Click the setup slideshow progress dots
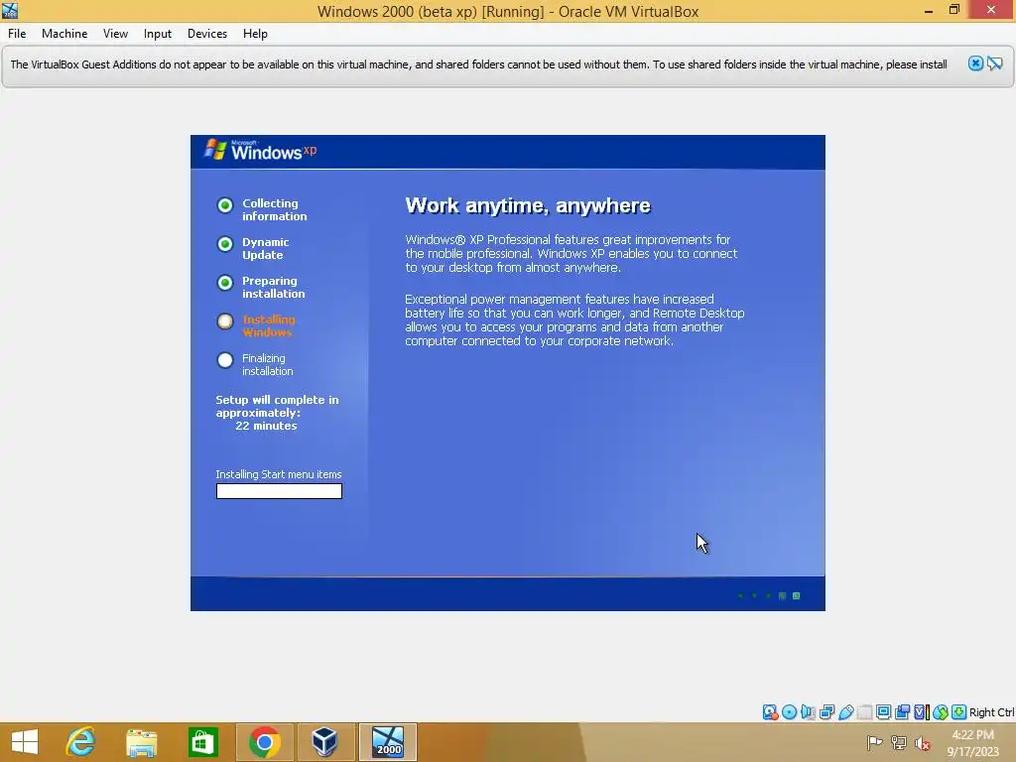 (x=769, y=595)
